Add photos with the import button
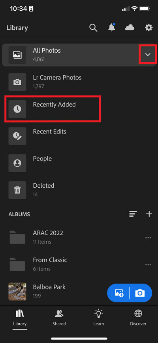 119,293
